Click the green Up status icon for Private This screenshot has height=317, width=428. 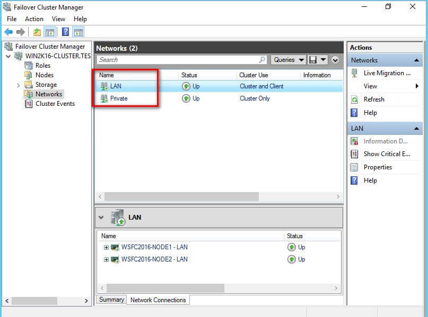(186, 98)
